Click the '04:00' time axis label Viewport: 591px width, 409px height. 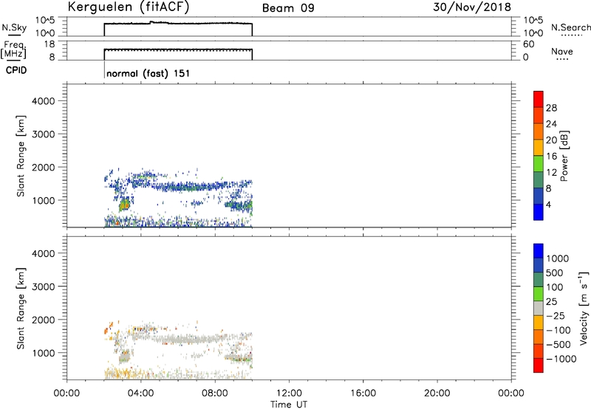(140, 393)
